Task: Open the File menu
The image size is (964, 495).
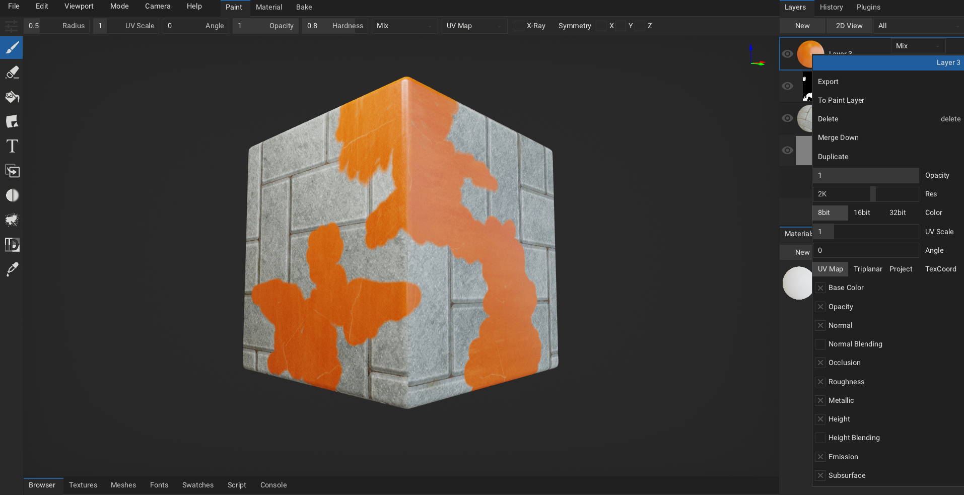Action: [x=14, y=6]
